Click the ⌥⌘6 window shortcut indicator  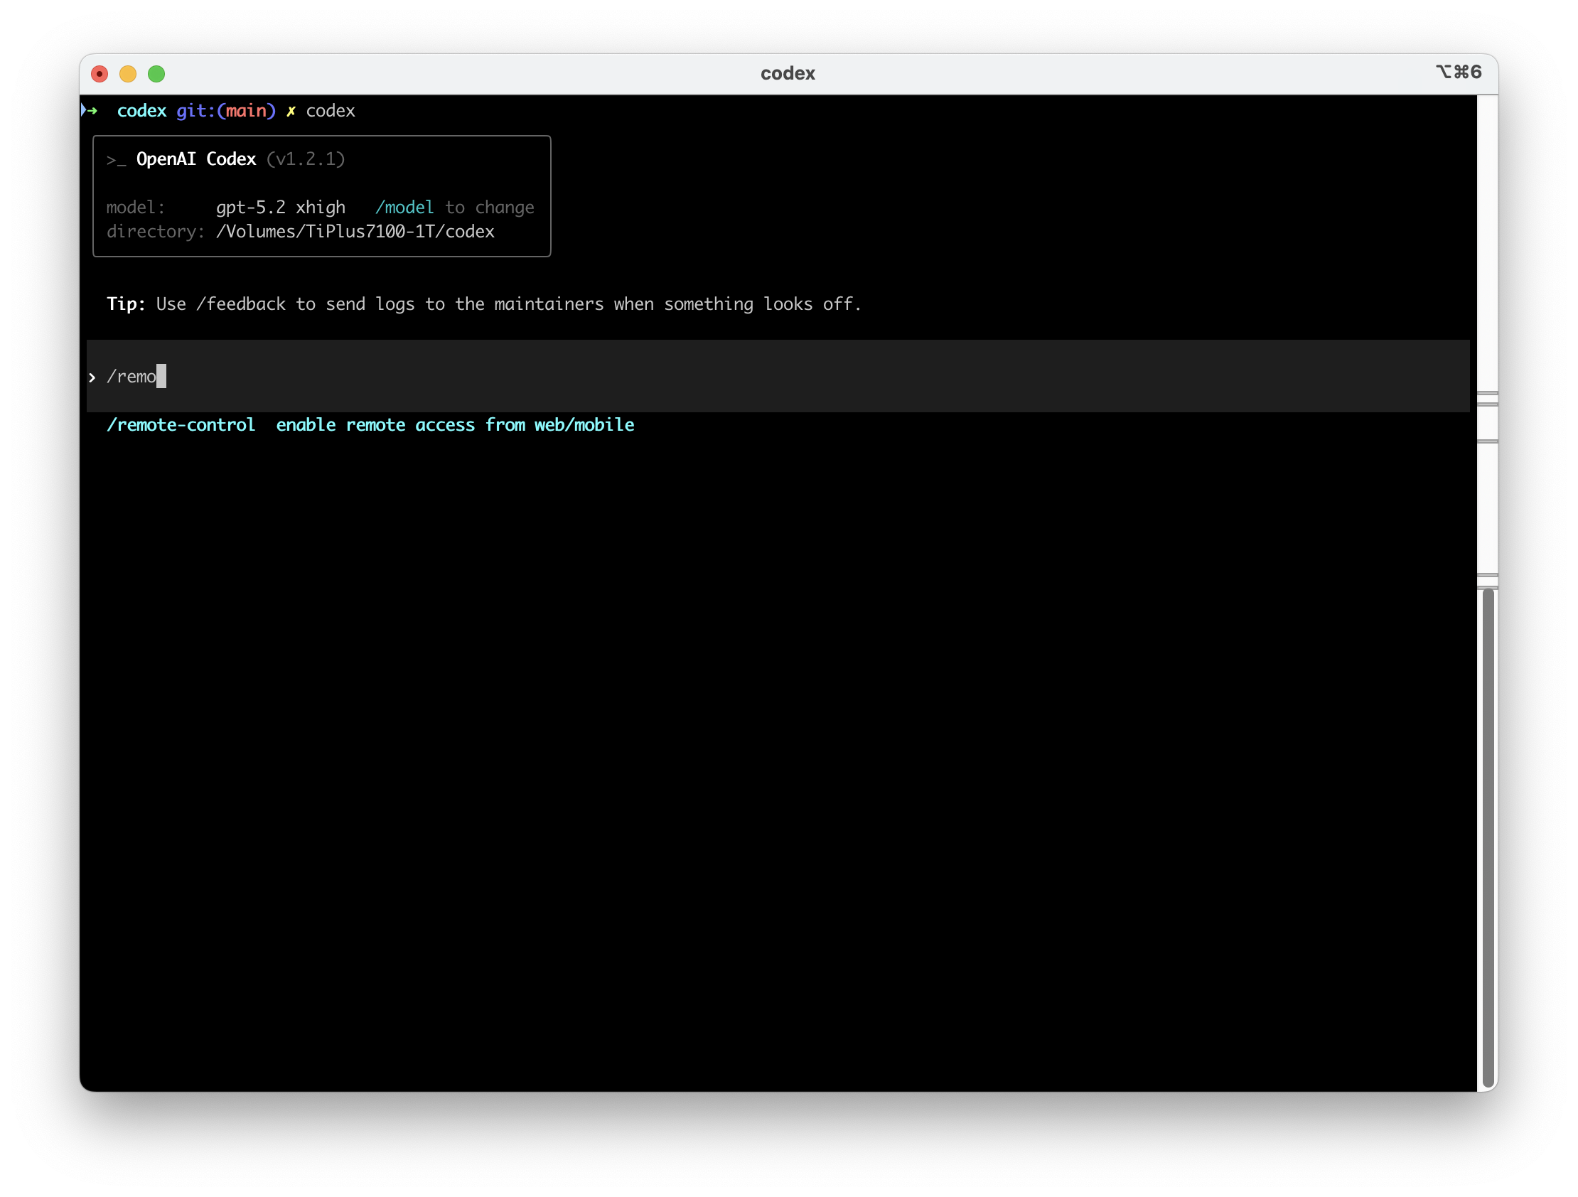coord(1458,73)
